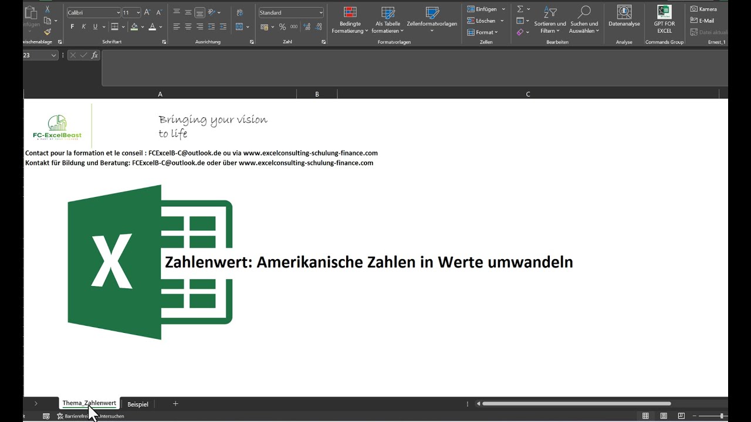Screen dimensions: 751x422
Task: Toggle bold formatting (F button)
Action: click(72, 26)
